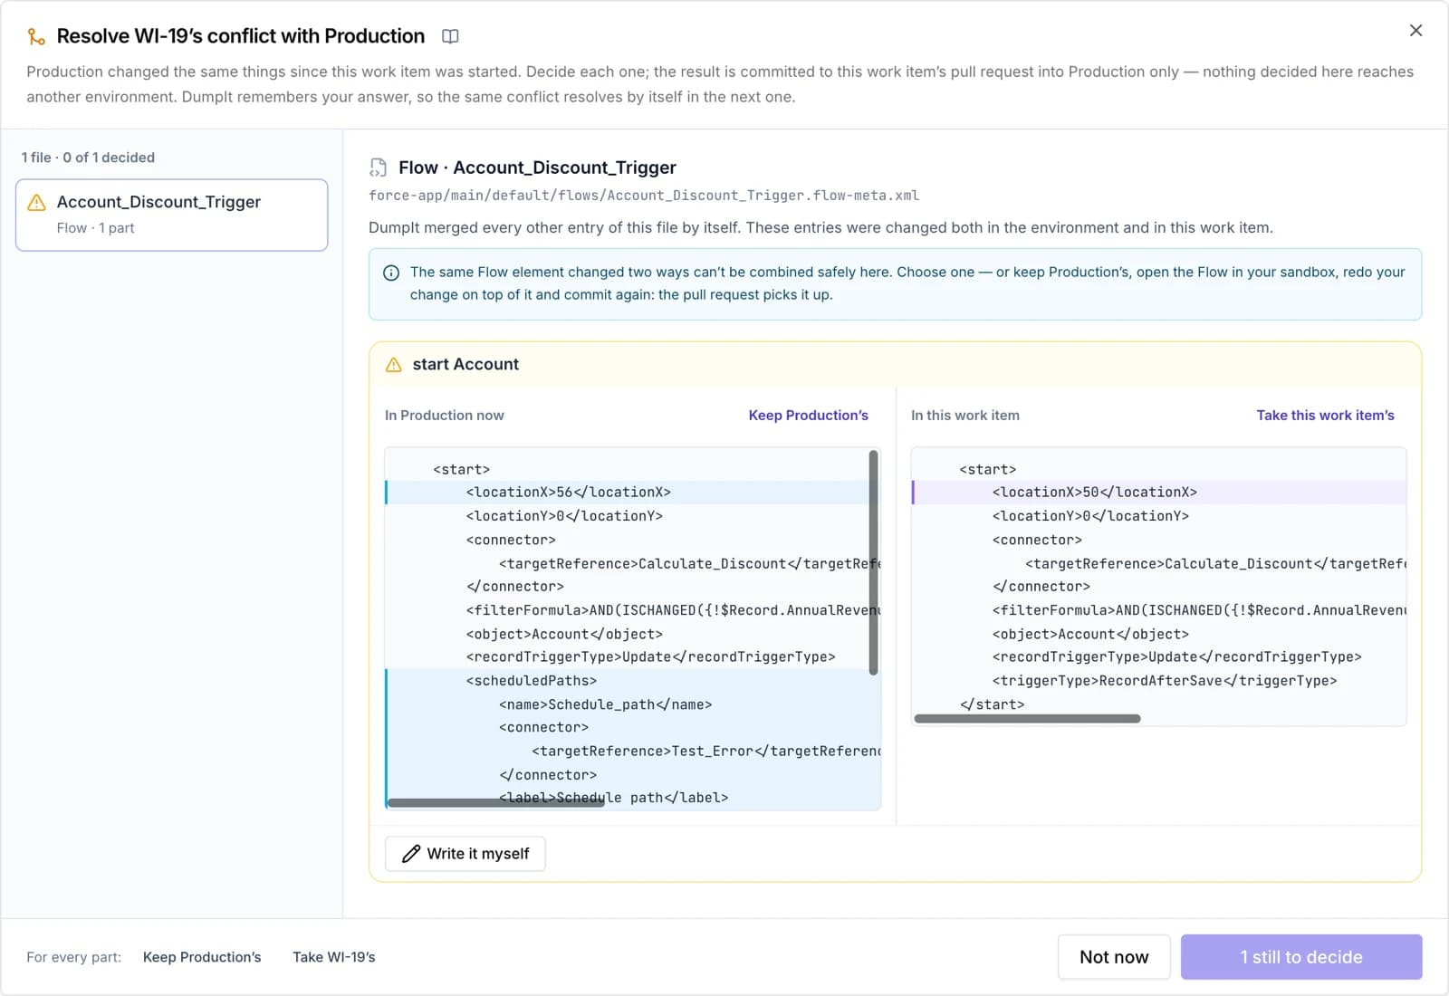Click the triggerType RecordAfterSave line
The height and width of the screenshot is (996, 1449).
(1165, 681)
